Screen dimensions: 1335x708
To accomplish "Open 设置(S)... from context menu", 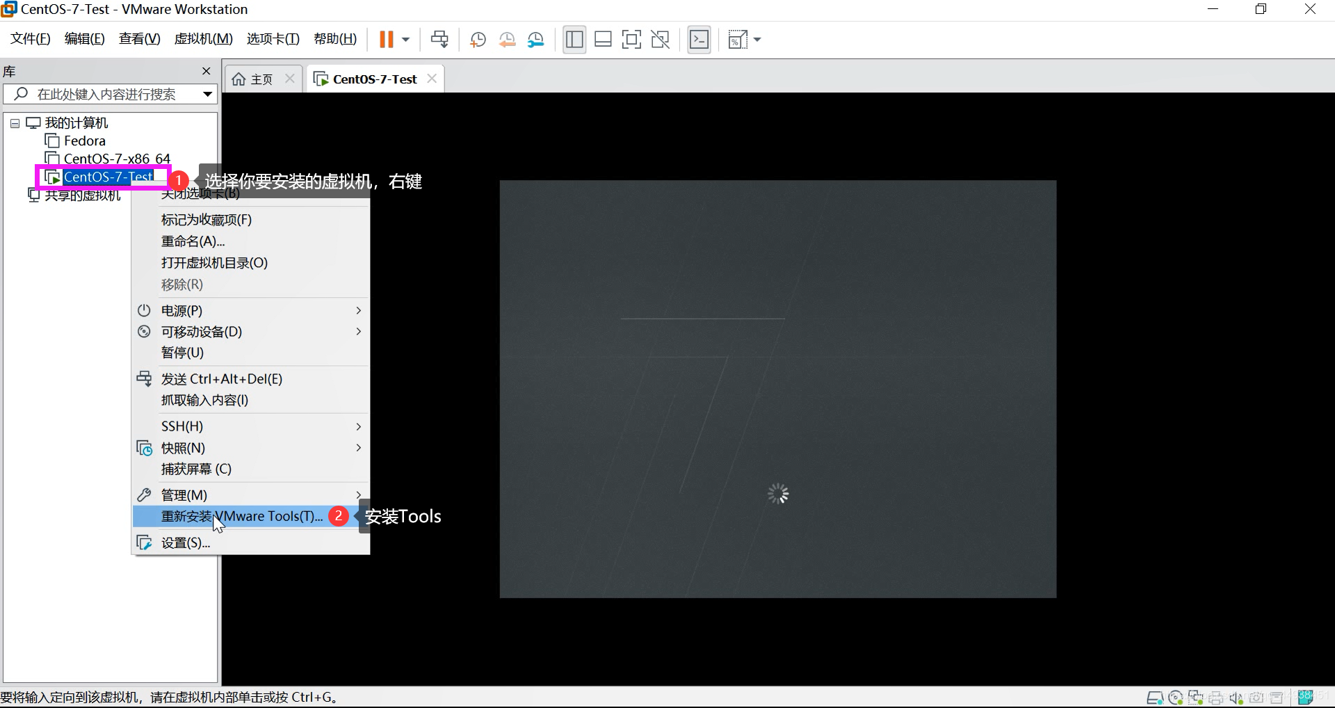I will pyautogui.click(x=250, y=542).
